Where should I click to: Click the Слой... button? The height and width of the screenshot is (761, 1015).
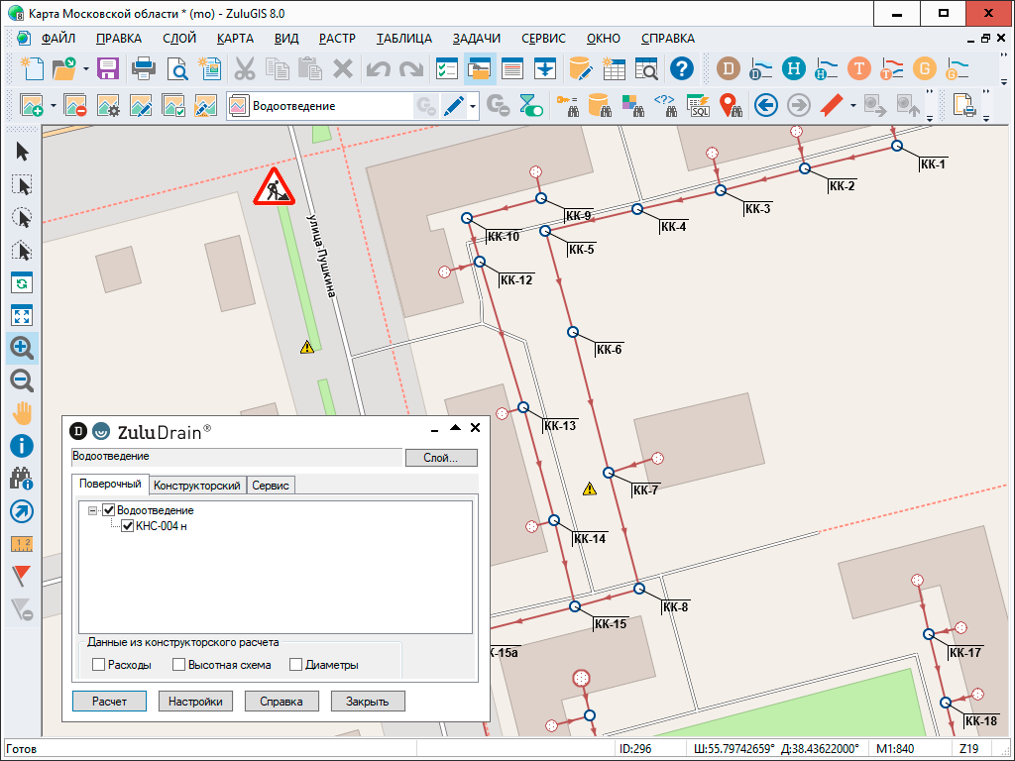(440, 458)
